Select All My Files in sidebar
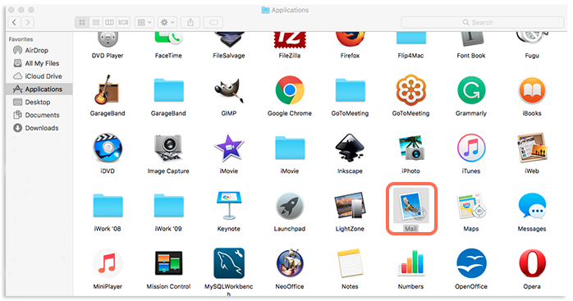The image size is (573, 301). click(39, 63)
